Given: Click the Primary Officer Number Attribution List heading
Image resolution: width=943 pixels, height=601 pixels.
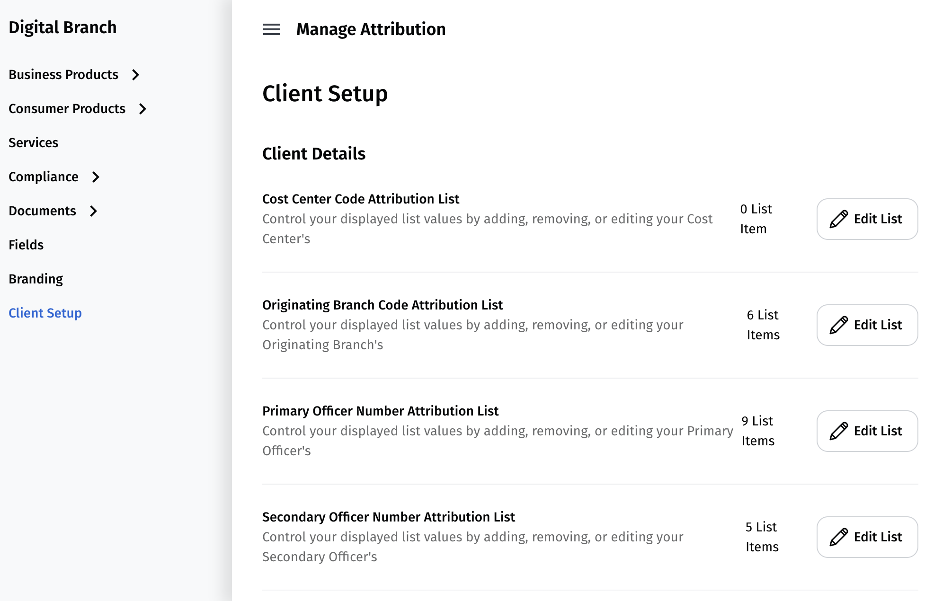Looking at the screenshot, I should (x=380, y=411).
